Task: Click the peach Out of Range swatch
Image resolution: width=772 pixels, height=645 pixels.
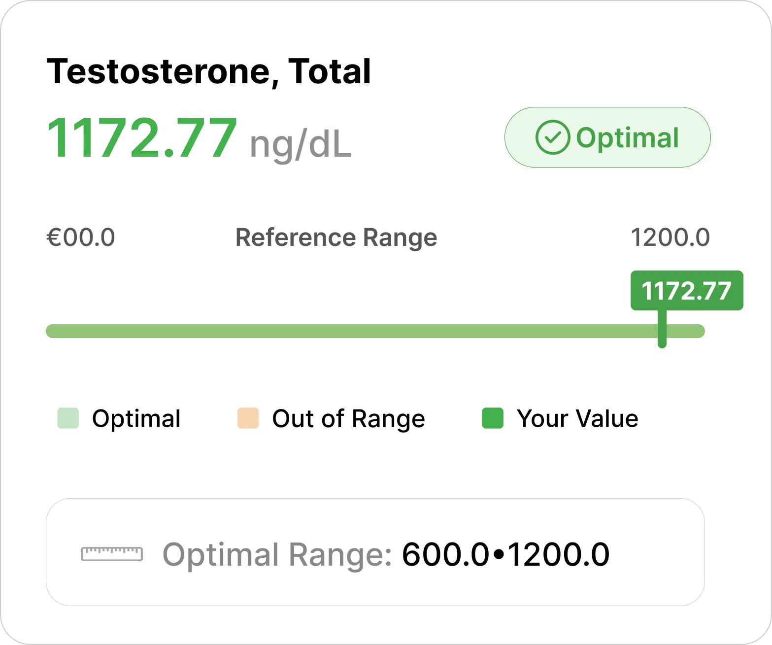Action: [248, 418]
